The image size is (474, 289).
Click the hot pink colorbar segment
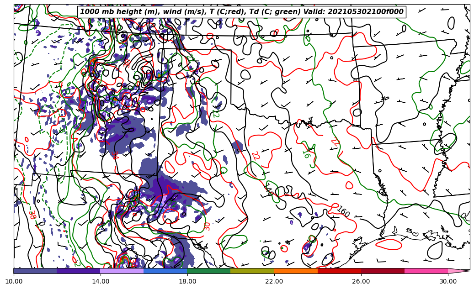click(426, 271)
